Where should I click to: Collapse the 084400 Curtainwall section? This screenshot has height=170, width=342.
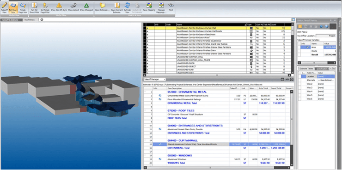145,140
